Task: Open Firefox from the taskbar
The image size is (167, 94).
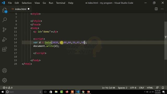Action: pyautogui.click(x=67, y=92)
